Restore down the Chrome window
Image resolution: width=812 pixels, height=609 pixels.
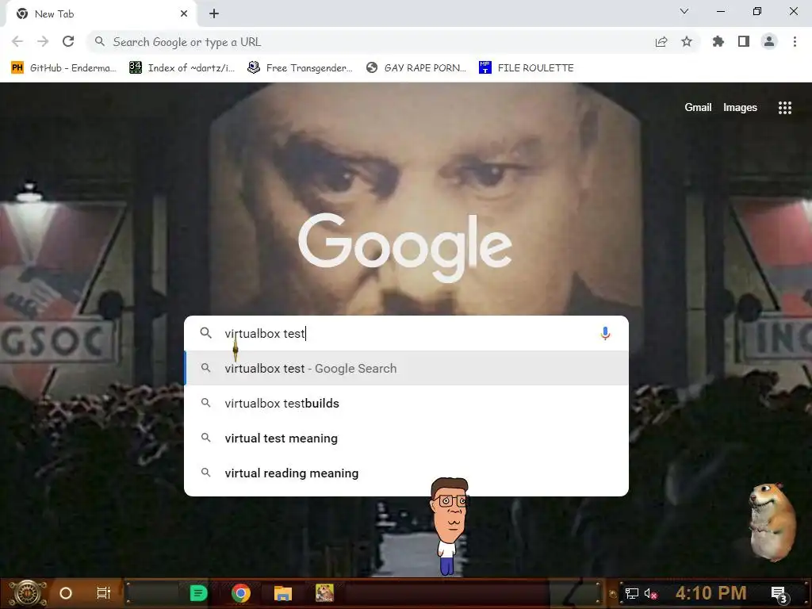pyautogui.click(x=756, y=11)
